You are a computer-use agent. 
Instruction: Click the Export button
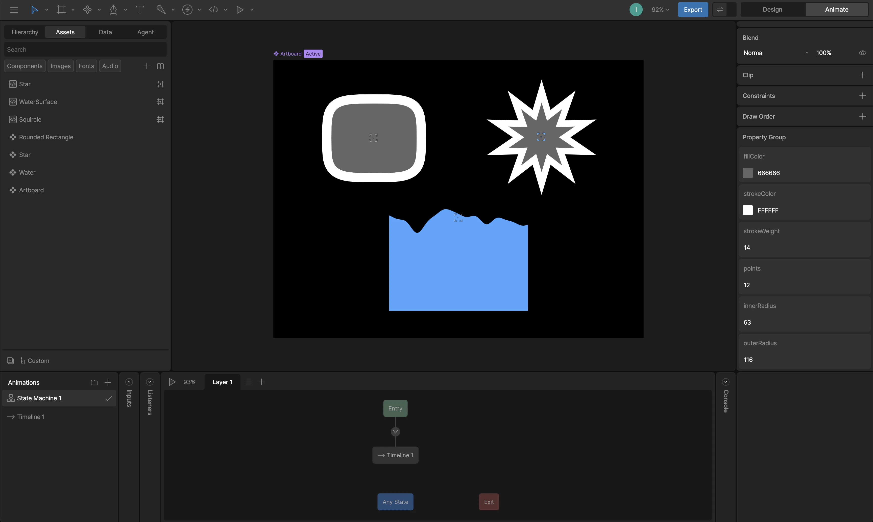coord(692,10)
